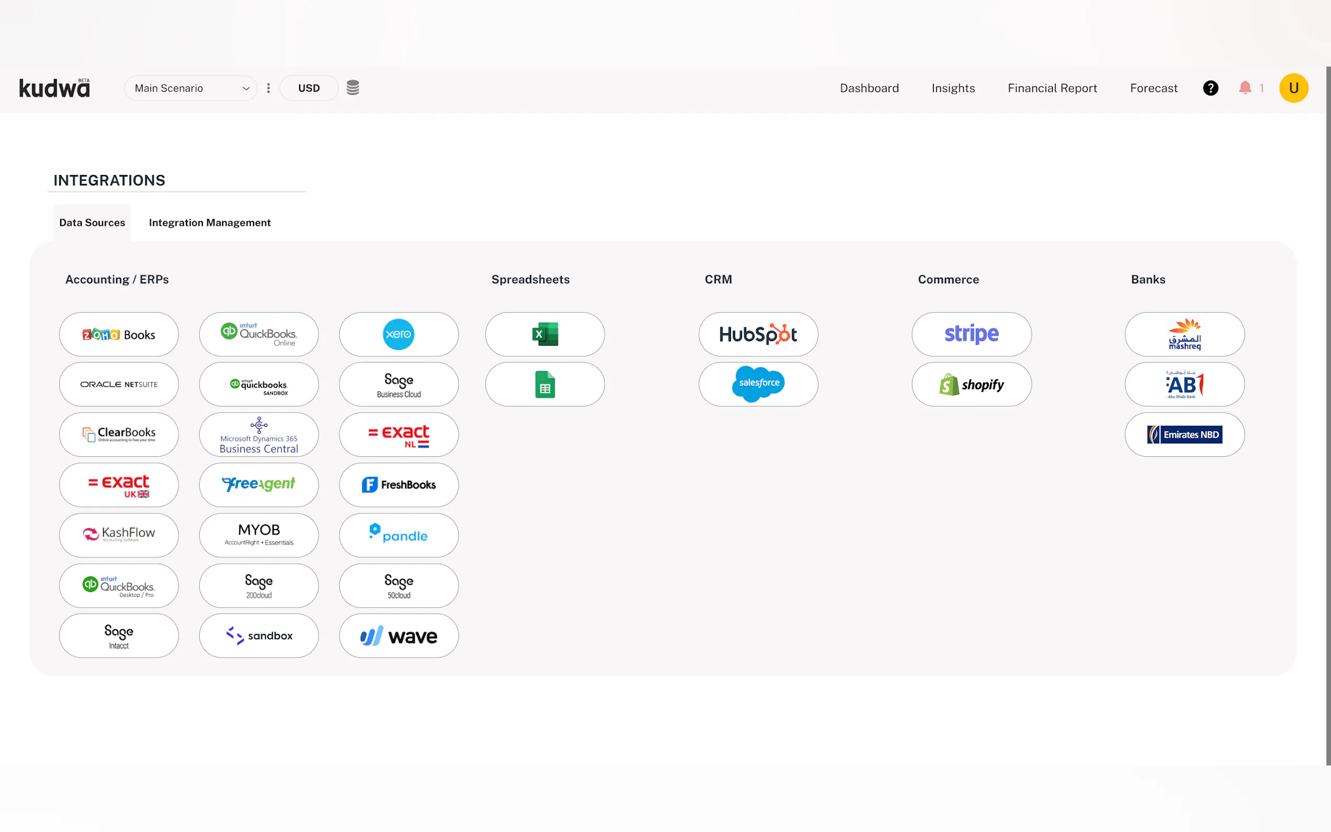Image resolution: width=1331 pixels, height=832 pixels.
Task: Open the USD currency selector
Action: tap(309, 88)
